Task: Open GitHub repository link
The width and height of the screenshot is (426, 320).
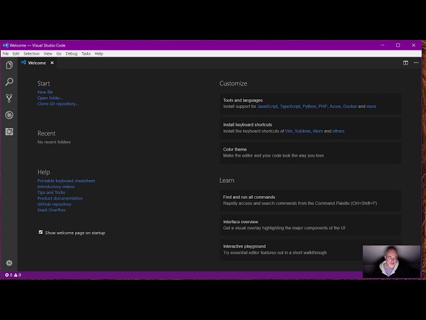Action: (x=55, y=204)
